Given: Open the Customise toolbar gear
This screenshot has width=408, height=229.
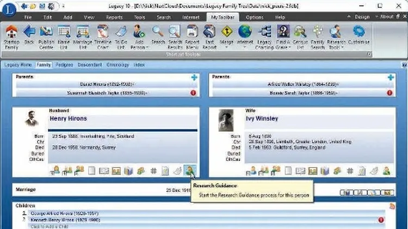Looking at the screenshot, I should 359,35.
